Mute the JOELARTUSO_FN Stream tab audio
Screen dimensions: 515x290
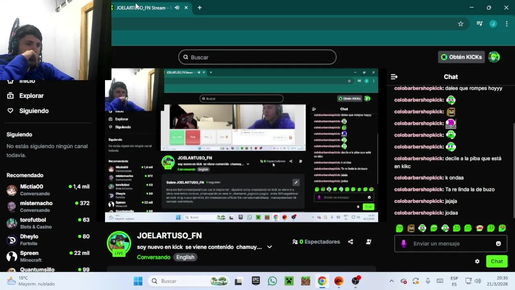pyautogui.click(x=177, y=8)
